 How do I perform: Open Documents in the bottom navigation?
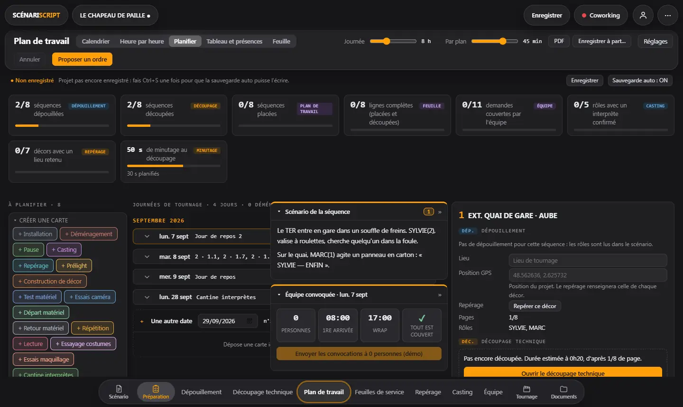563,392
